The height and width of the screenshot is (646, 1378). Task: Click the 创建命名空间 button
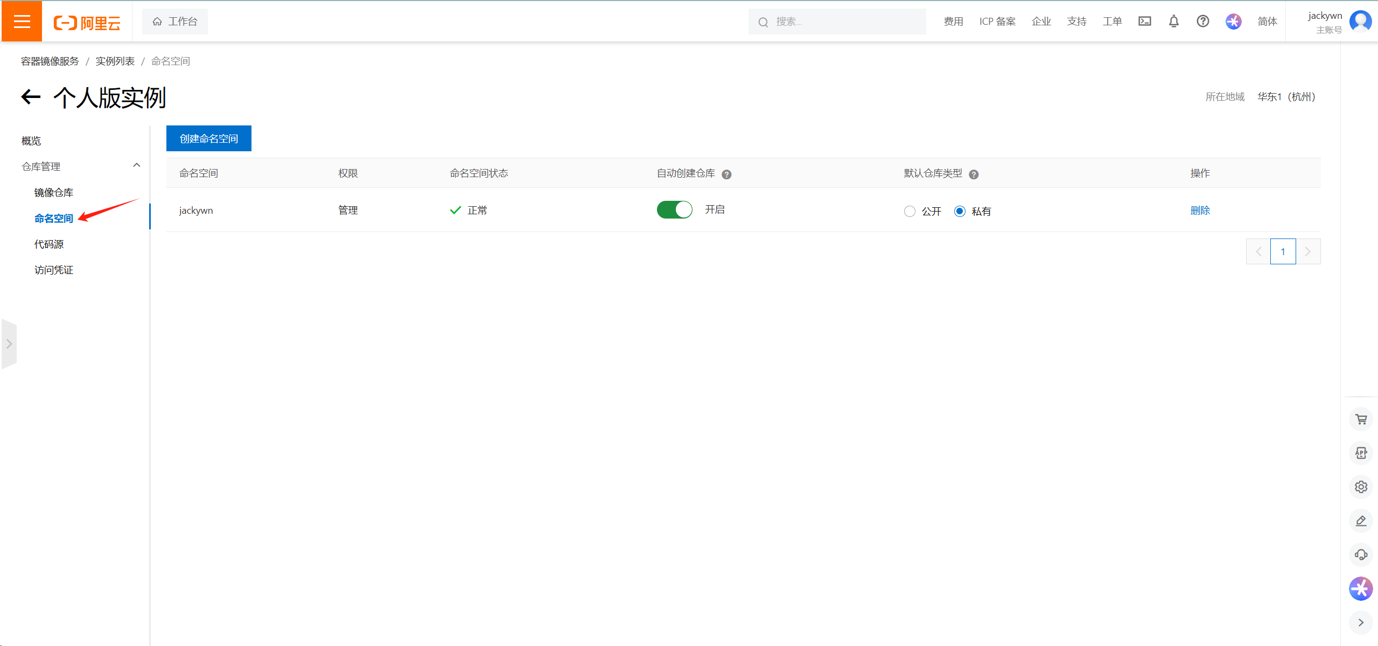209,138
